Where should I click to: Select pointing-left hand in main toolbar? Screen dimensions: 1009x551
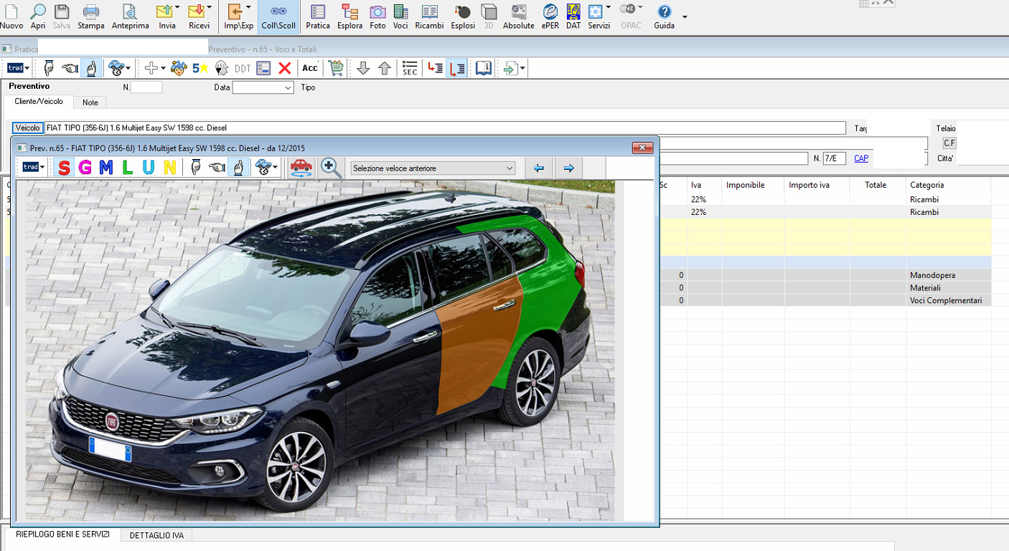70,68
